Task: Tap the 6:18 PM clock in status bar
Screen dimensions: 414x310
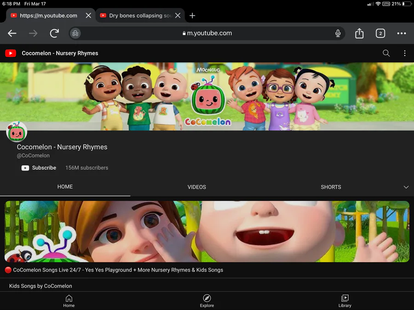Action: point(11,4)
